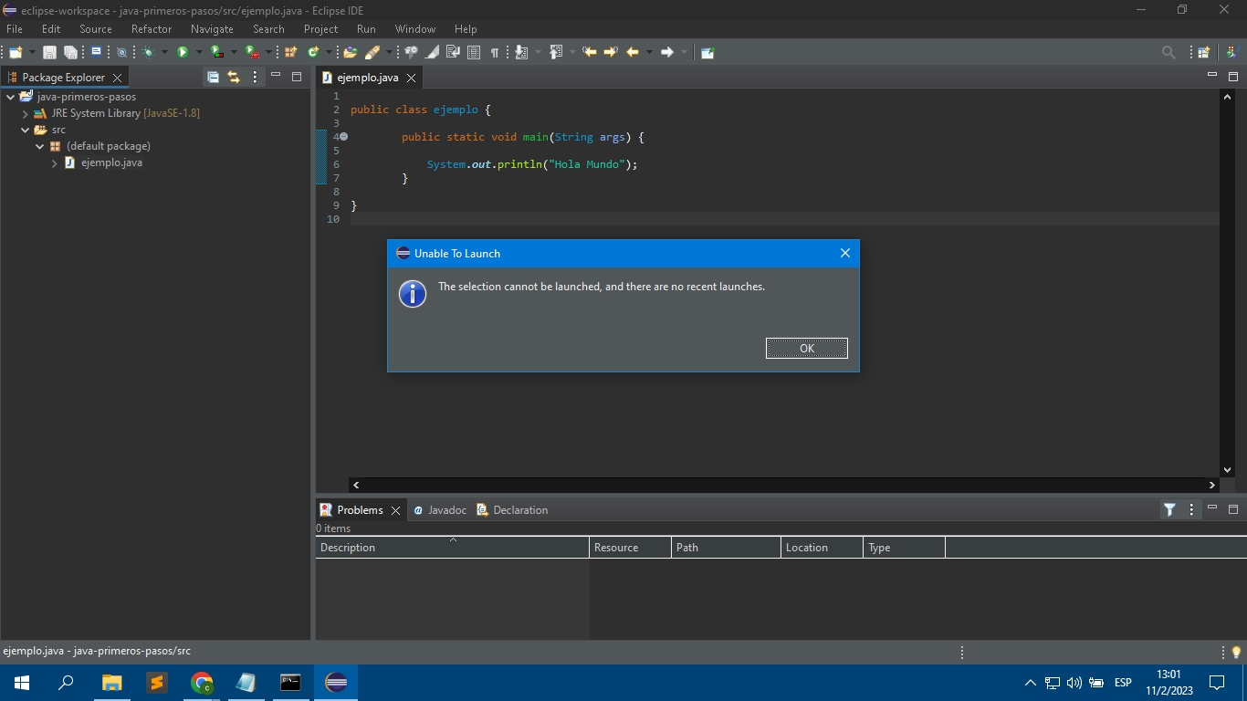Select ejemplo.java in Package Explorer
The image size is (1247, 701).
click(111, 162)
